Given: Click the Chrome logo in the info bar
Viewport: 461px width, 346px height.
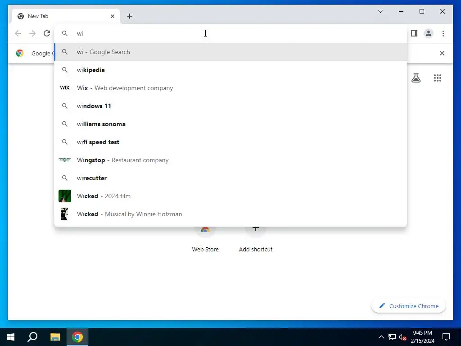Looking at the screenshot, I should coord(20,53).
